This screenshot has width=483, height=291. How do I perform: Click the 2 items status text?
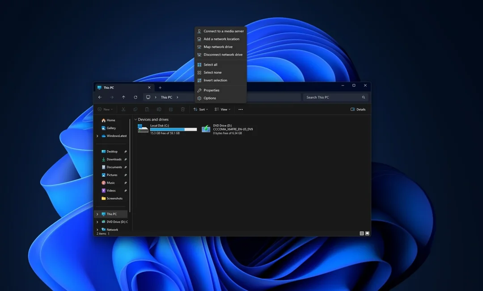pyautogui.click(x=102, y=234)
